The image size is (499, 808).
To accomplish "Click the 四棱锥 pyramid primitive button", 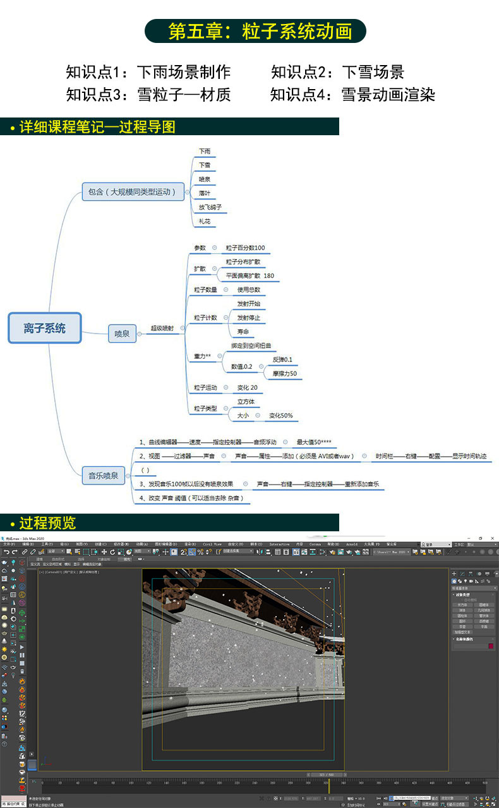I will pyautogui.click(x=484, y=622).
